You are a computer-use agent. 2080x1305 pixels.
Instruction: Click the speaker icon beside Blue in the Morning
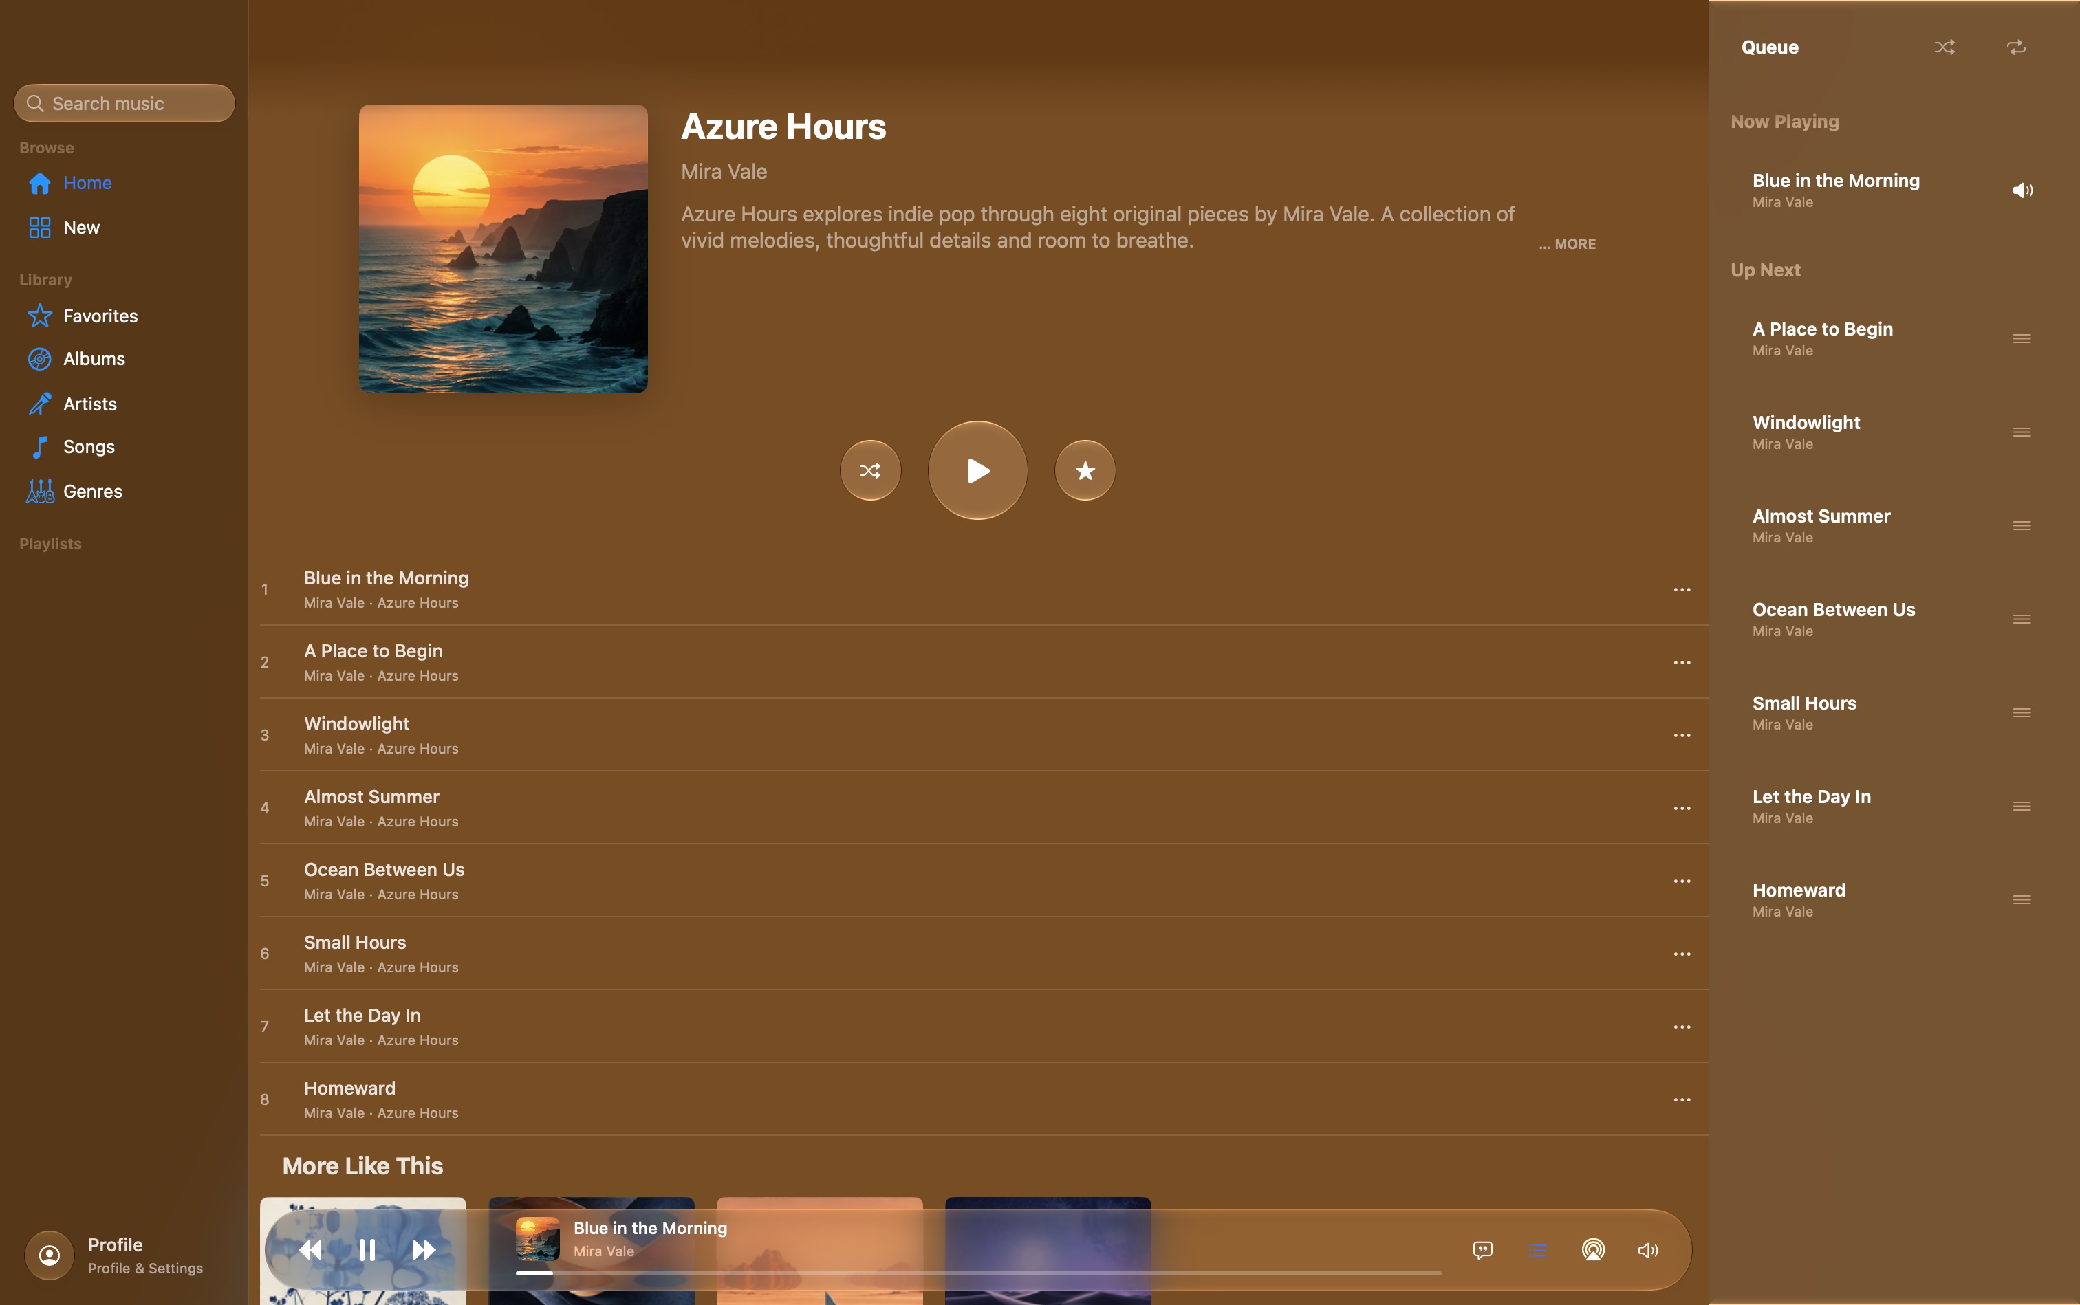[2022, 190]
